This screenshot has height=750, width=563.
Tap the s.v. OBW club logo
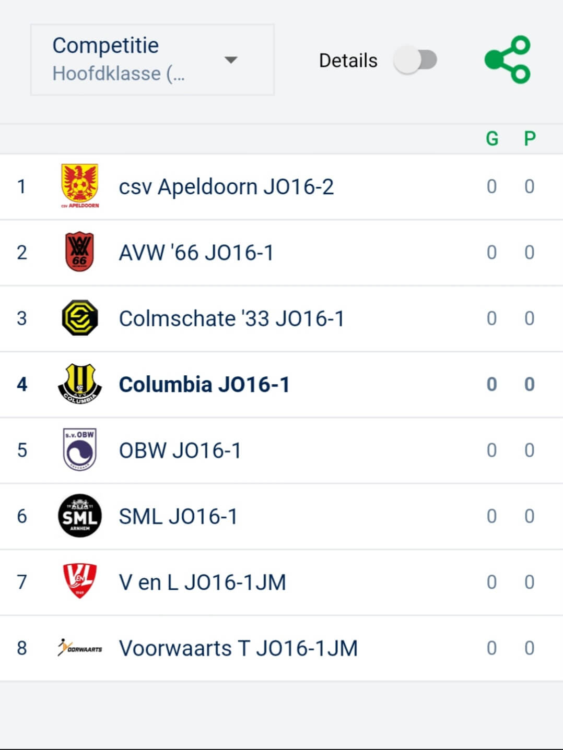pos(79,449)
